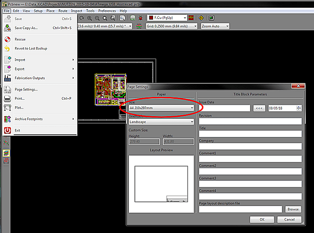Click the Browse button for layout file
This screenshot has height=233, width=314.
click(293, 209)
